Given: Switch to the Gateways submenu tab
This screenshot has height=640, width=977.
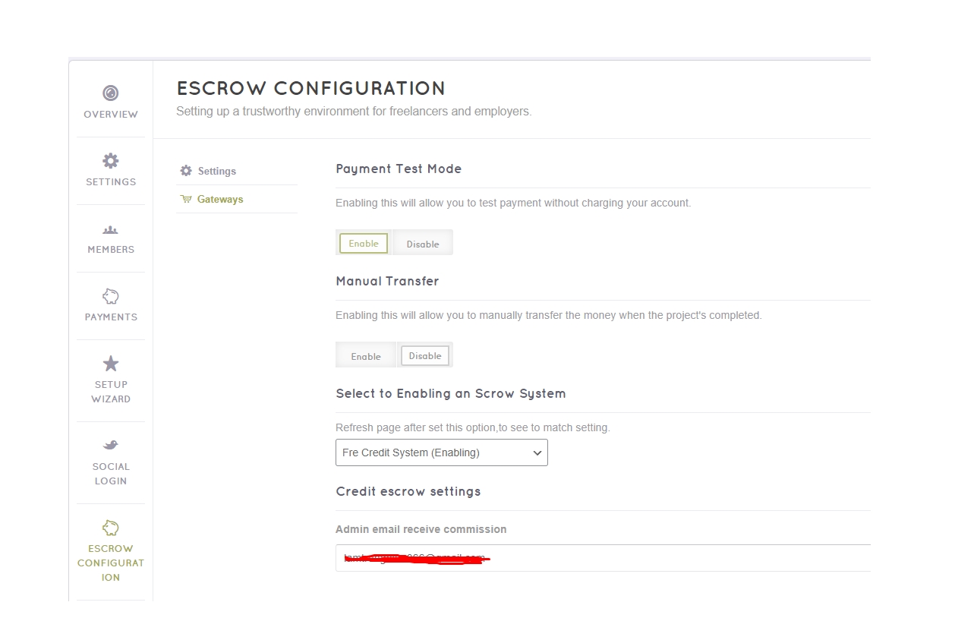Looking at the screenshot, I should click(x=220, y=200).
